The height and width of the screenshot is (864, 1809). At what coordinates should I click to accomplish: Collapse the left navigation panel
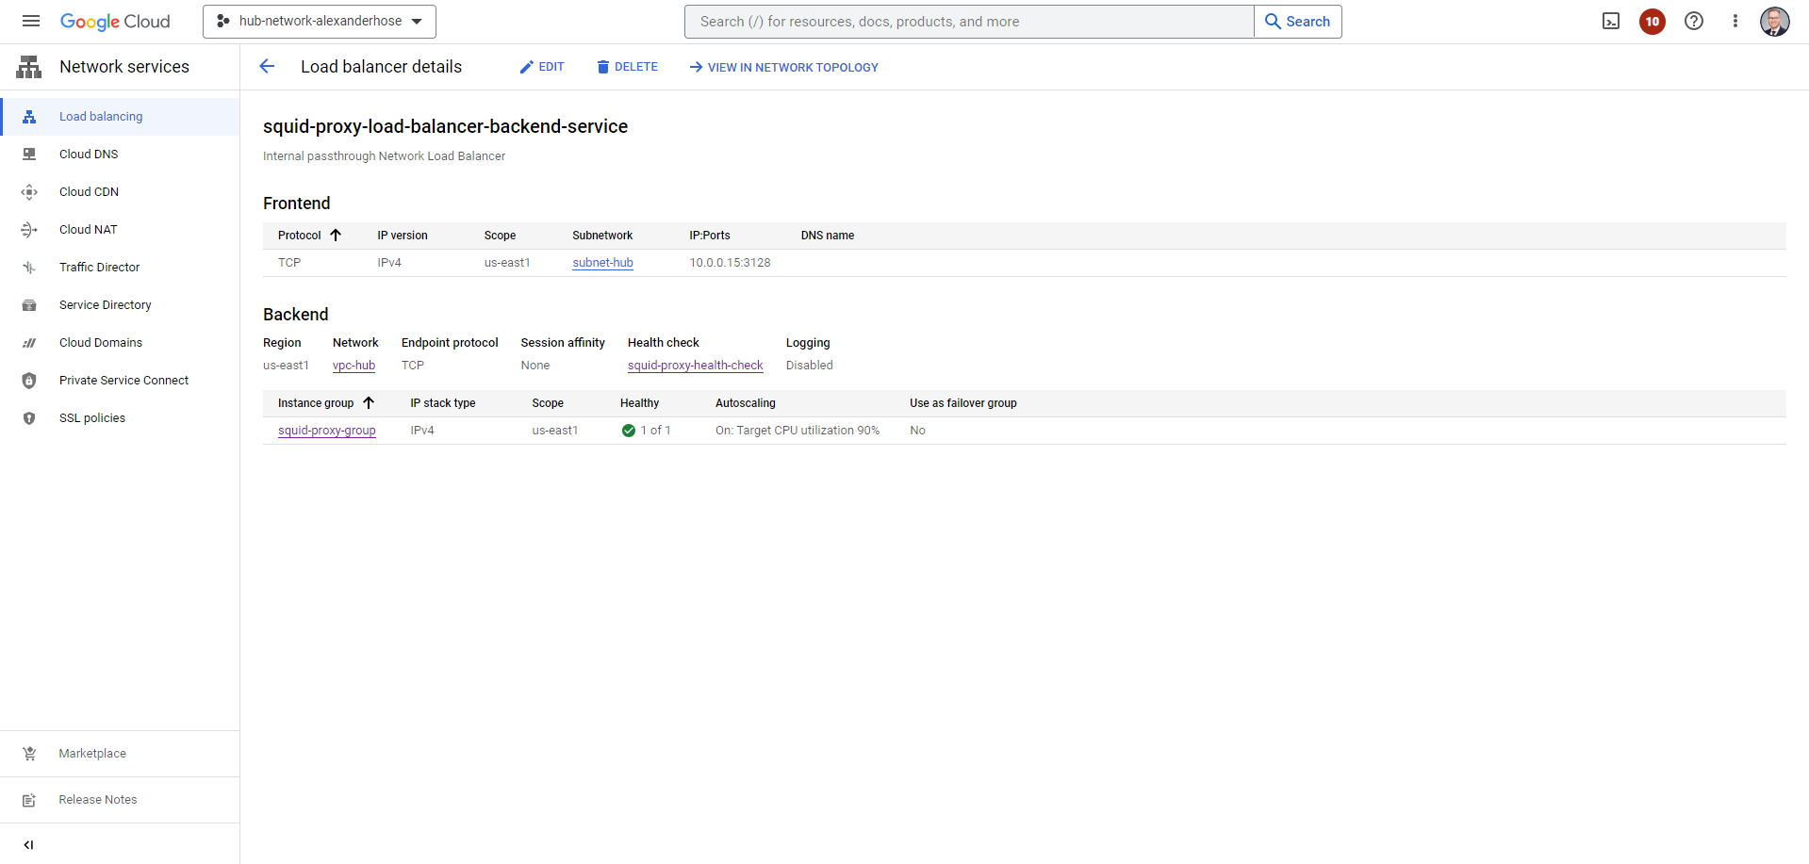[28, 845]
